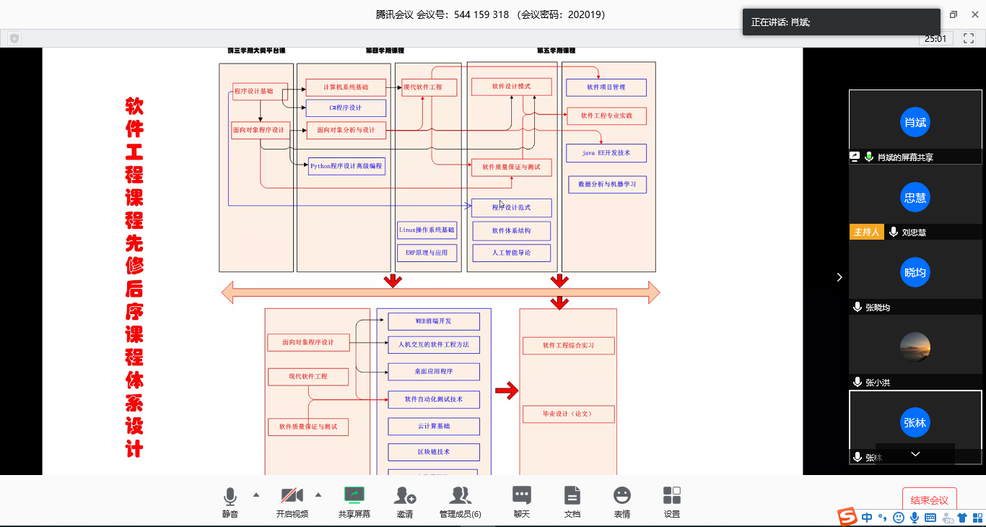Image resolution: width=986 pixels, height=527 pixels.
Task: Enter fullscreen mode using top-right icon
Action: click(969, 38)
